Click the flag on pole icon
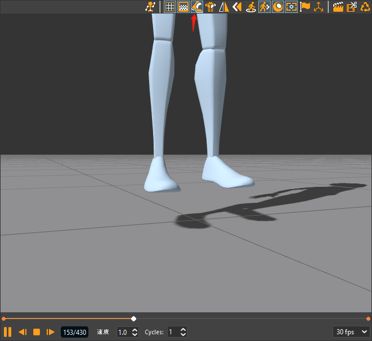The image size is (372, 341). pyautogui.click(x=305, y=7)
